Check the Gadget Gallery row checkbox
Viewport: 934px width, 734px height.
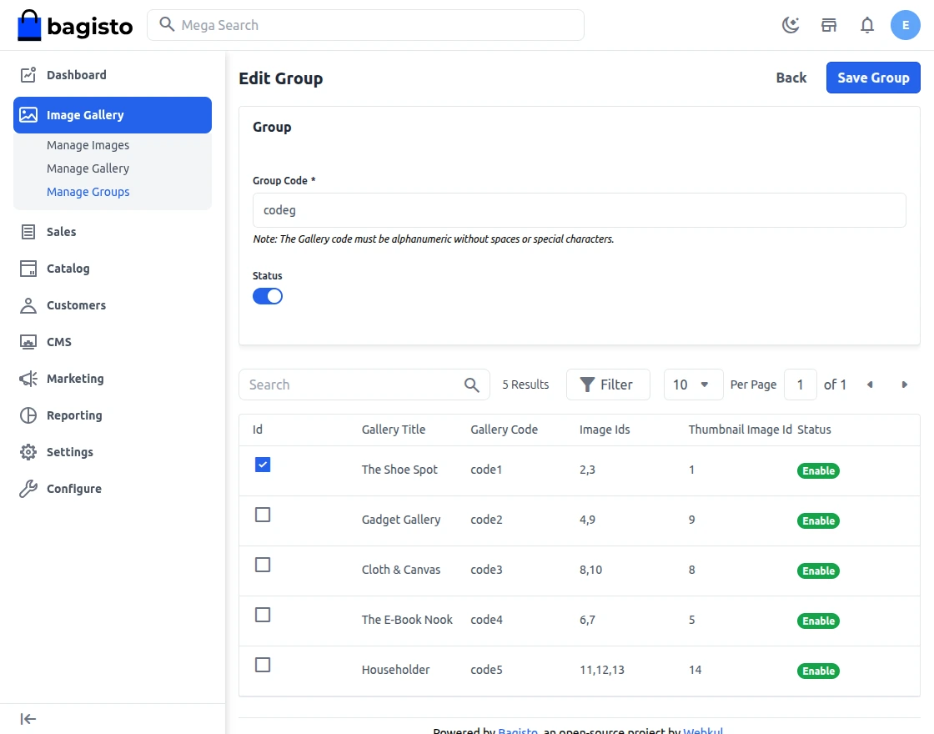tap(263, 515)
